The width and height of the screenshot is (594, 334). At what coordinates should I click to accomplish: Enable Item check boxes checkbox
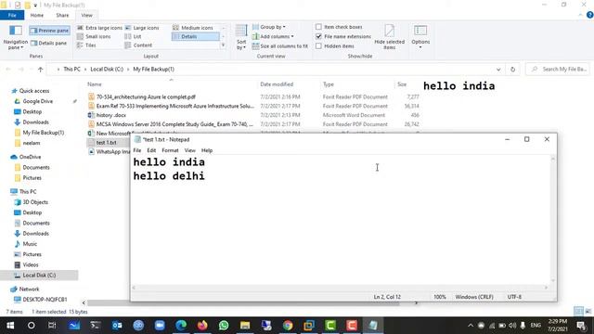[x=318, y=27]
